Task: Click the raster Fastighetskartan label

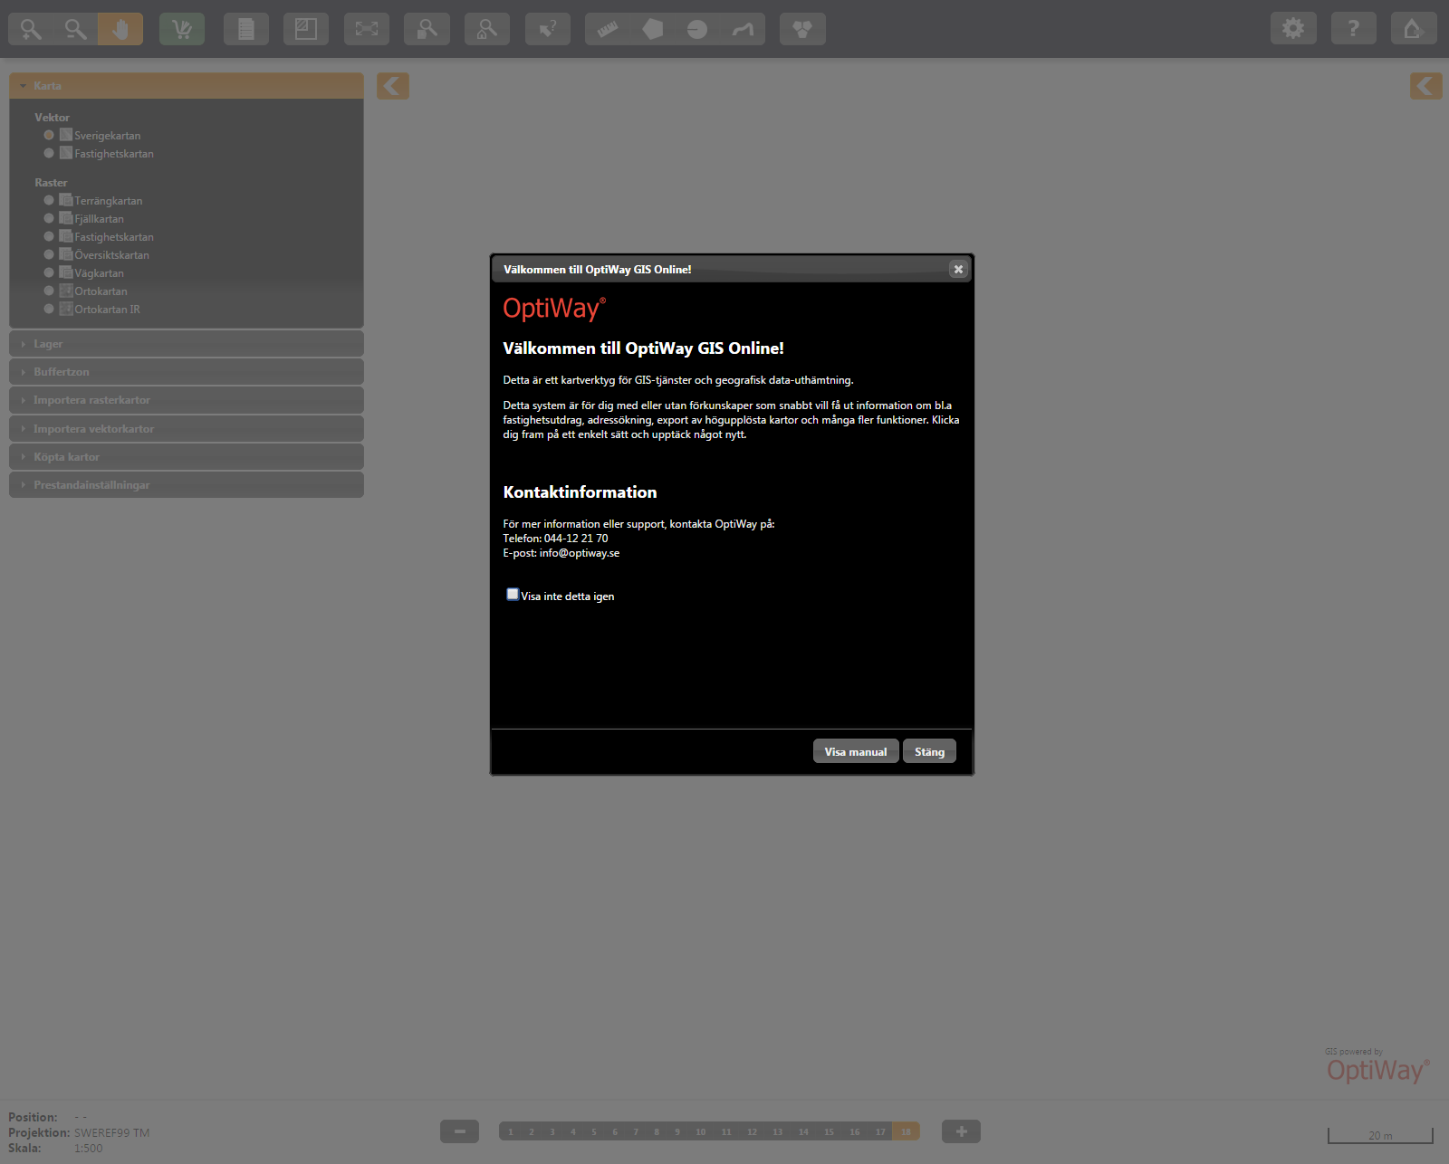Action: click(114, 237)
